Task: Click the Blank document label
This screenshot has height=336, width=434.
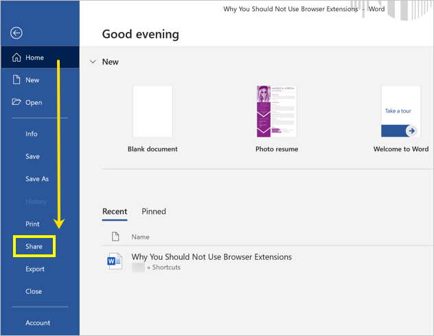Action: [x=152, y=149]
